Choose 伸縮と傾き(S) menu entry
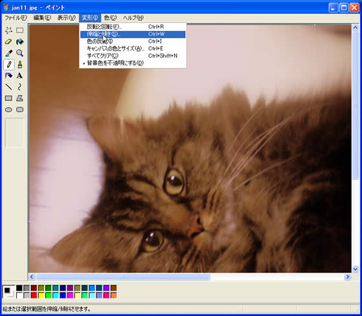The image size is (362, 316). pos(133,34)
